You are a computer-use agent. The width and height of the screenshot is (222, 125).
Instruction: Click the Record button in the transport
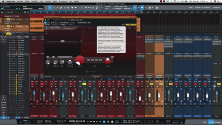click(x=112, y=122)
